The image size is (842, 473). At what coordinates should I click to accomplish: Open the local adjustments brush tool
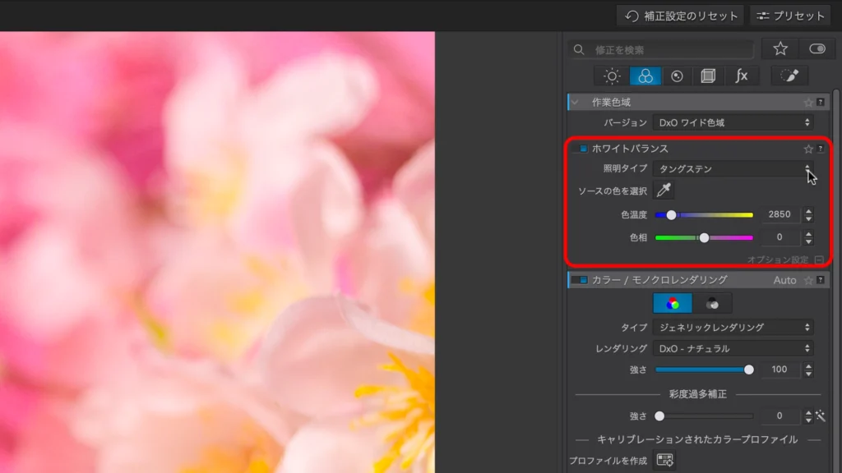[789, 76]
